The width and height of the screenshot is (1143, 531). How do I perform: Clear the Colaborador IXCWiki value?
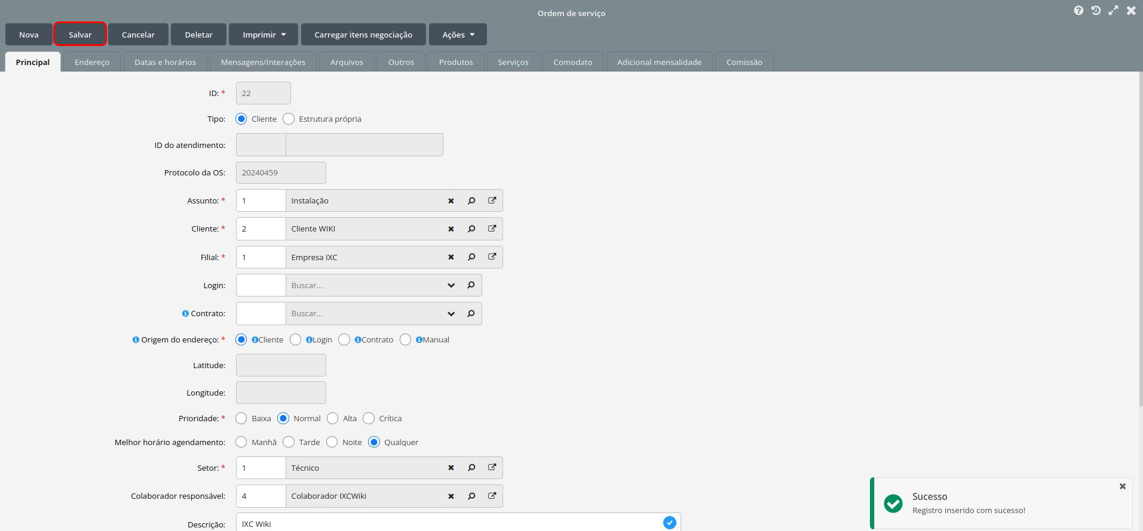tap(451, 496)
